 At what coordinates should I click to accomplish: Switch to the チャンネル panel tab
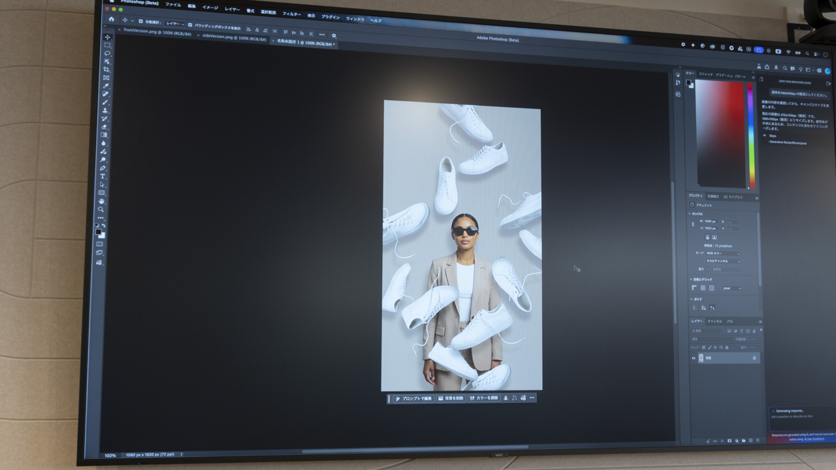pos(715,321)
